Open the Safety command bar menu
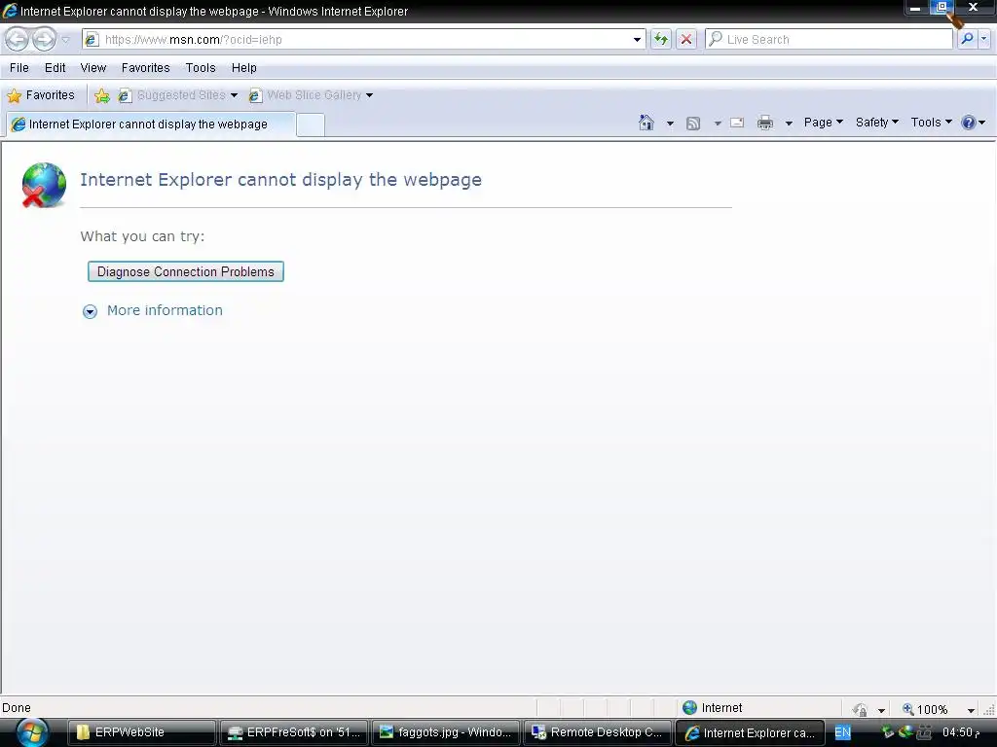The height and width of the screenshot is (747, 997). [x=877, y=123]
